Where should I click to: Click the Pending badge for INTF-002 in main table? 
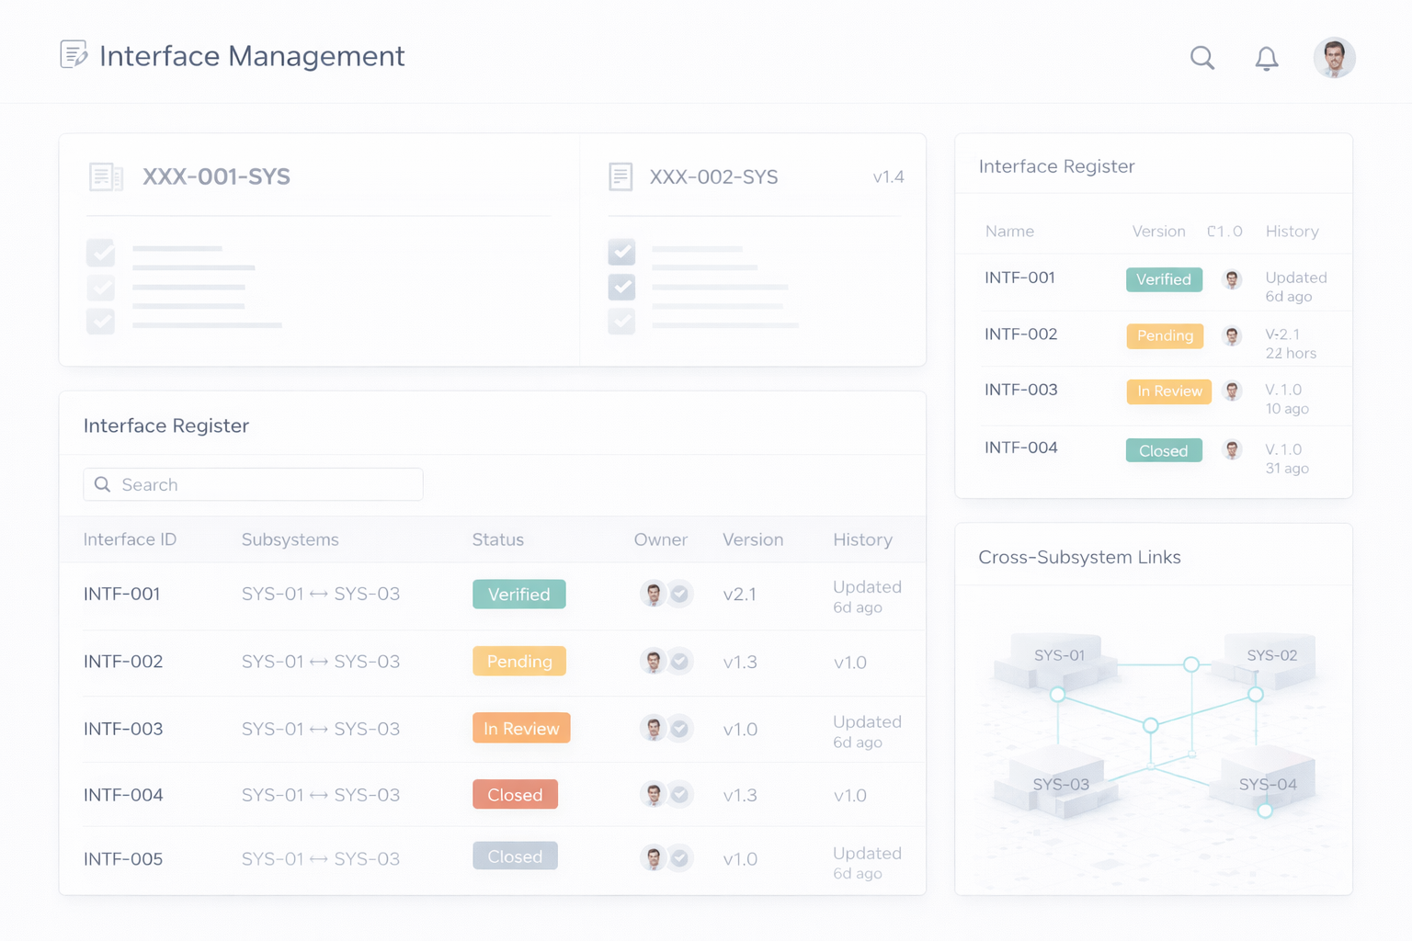point(518,662)
